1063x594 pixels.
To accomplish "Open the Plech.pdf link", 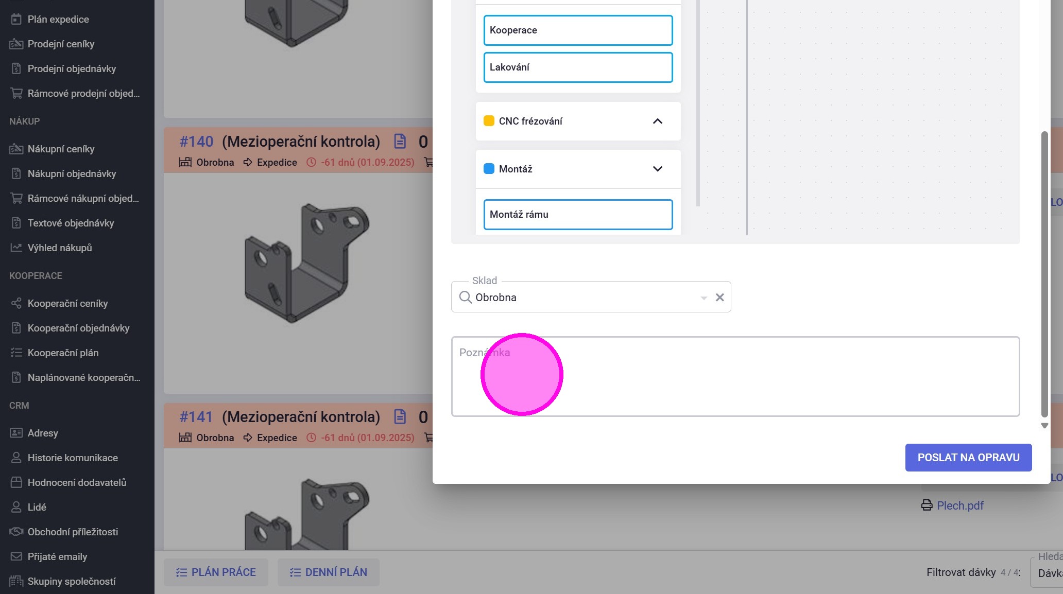I will [960, 505].
